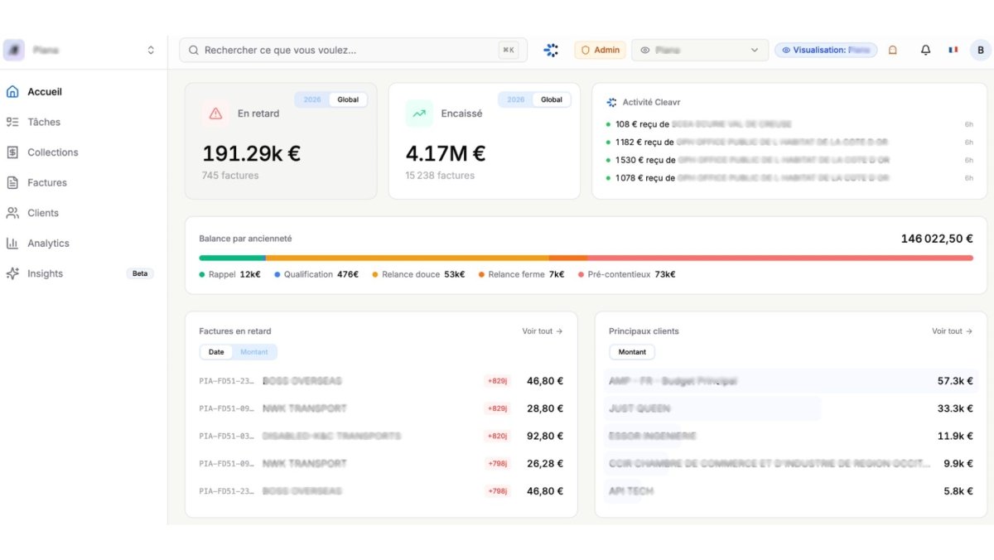Click the green trend icon in Encaissé
Screen dimensions: 994x560
(419, 113)
